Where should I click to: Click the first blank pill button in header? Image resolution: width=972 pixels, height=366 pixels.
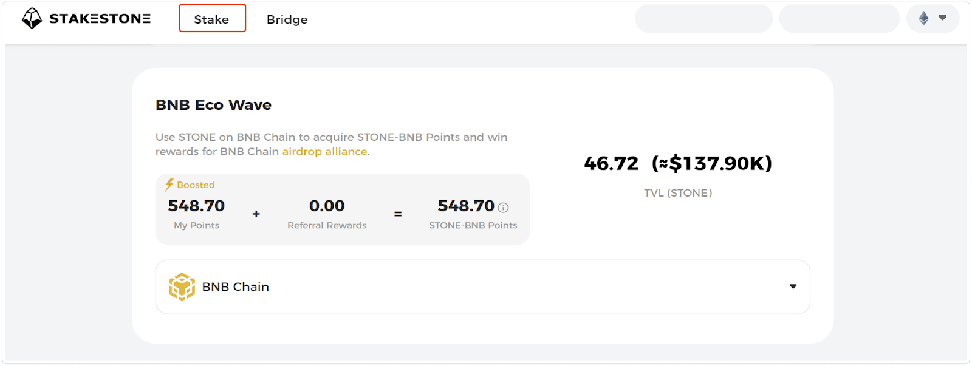coord(703,19)
